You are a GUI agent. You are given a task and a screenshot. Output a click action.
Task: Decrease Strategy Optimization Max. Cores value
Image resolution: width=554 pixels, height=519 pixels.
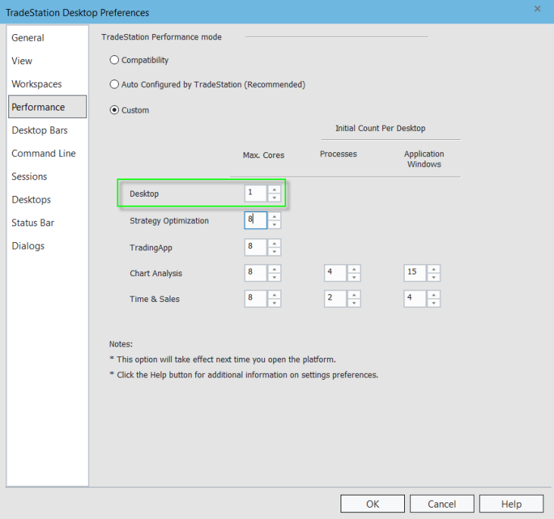(x=275, y=225)
